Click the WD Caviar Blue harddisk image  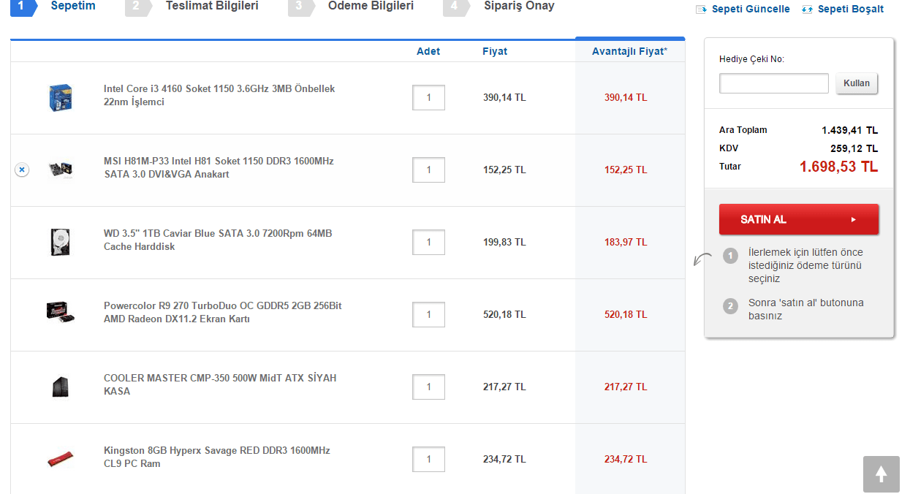pyautogui.click(x=61, y=242)
